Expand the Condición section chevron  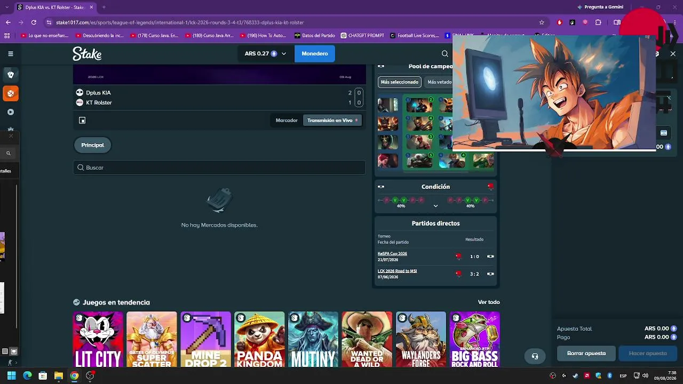[435, 206]
